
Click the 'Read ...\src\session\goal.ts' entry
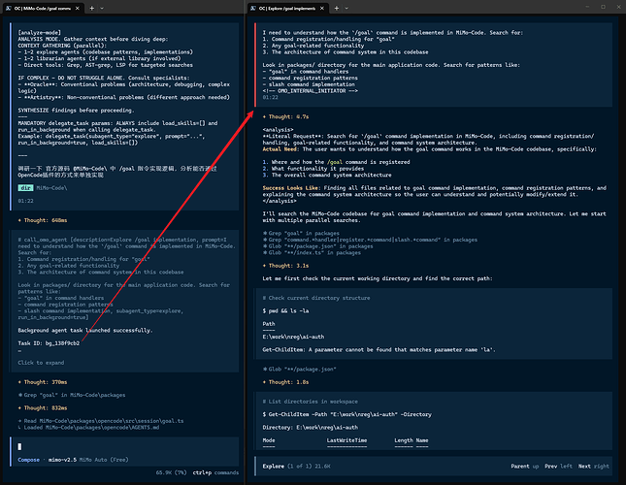point(101,421)
